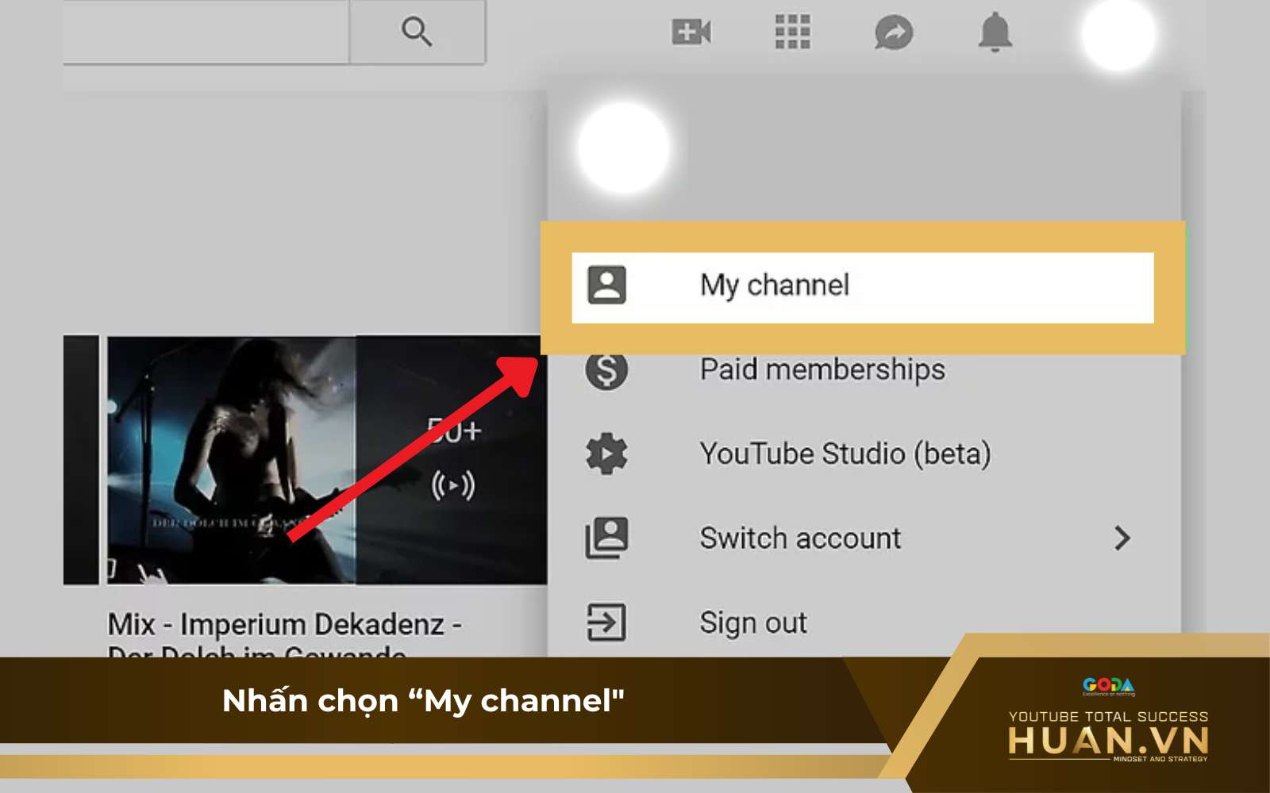Expand Switch account submenu chevron
Image resolution: width=1270 pixels, height=793 pixels.
click(1122, 538)
